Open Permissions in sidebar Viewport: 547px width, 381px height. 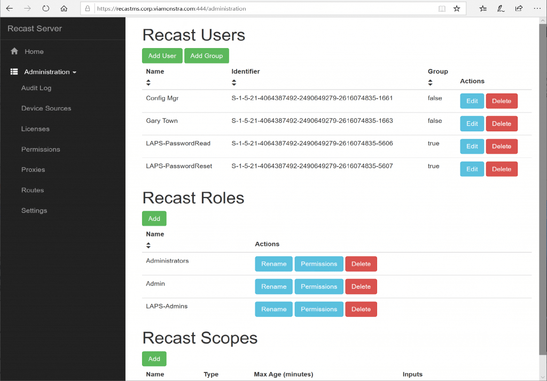[41, 149]
